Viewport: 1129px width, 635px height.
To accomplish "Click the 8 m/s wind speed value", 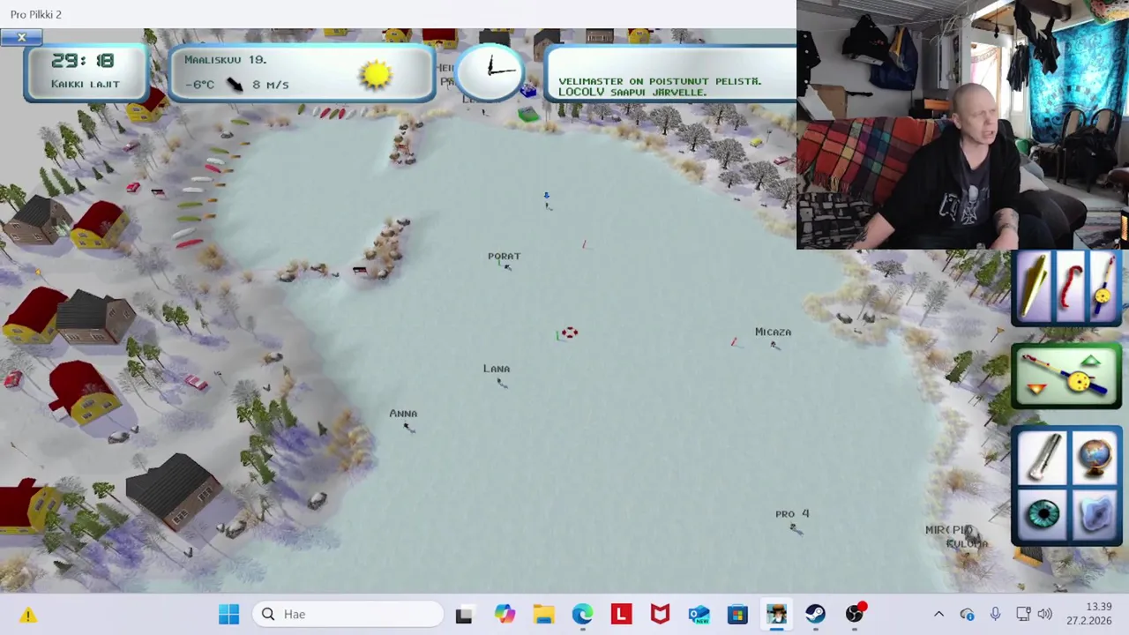I will (270, 85).
